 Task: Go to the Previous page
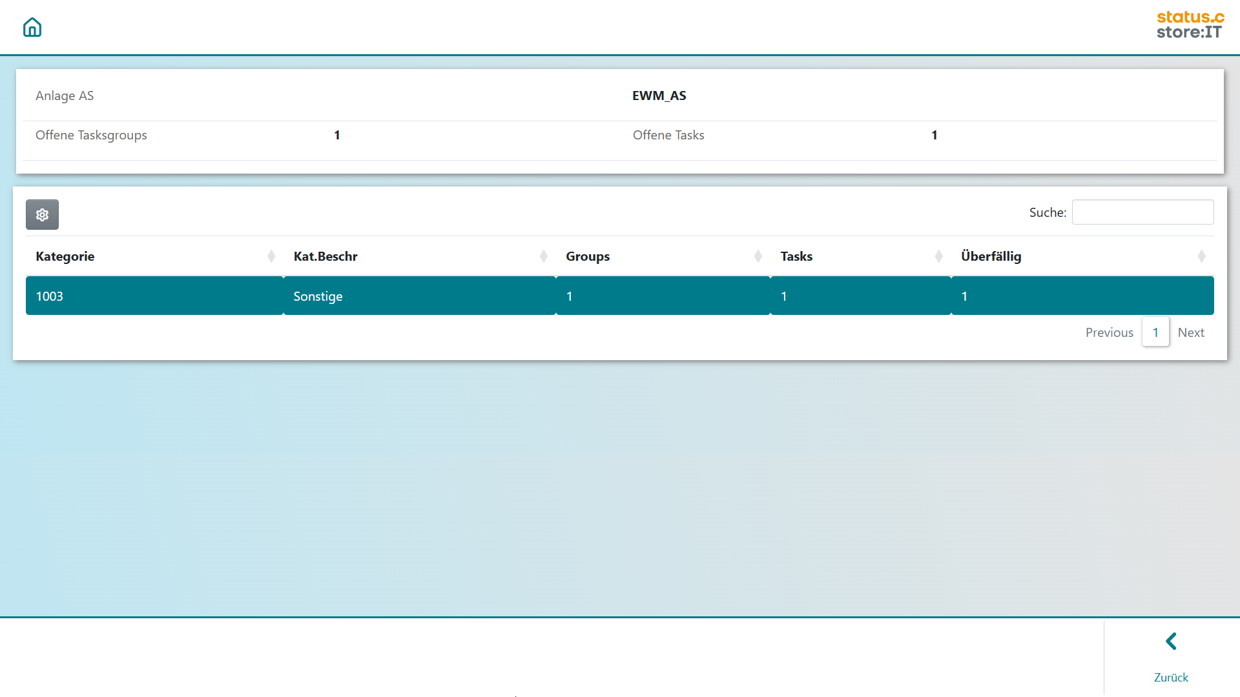(1109, 332)
